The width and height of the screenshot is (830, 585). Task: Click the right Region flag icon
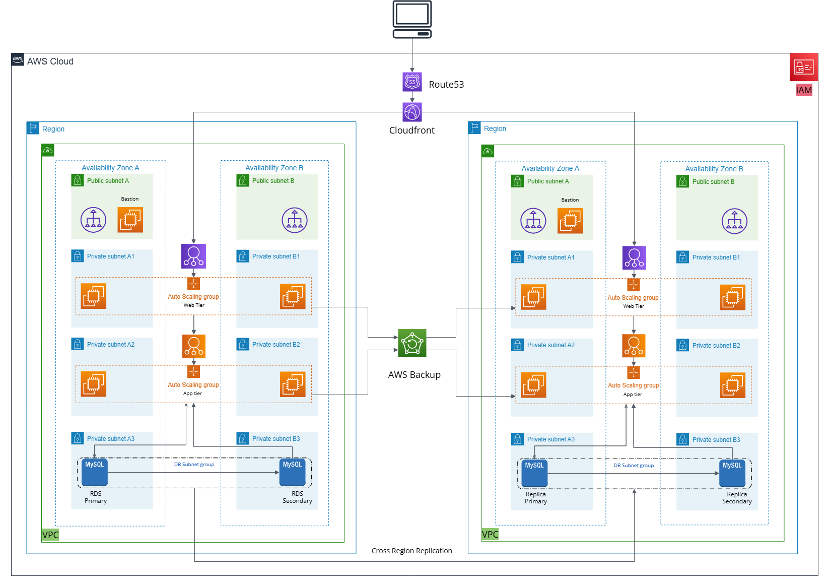tap(474, 127)
